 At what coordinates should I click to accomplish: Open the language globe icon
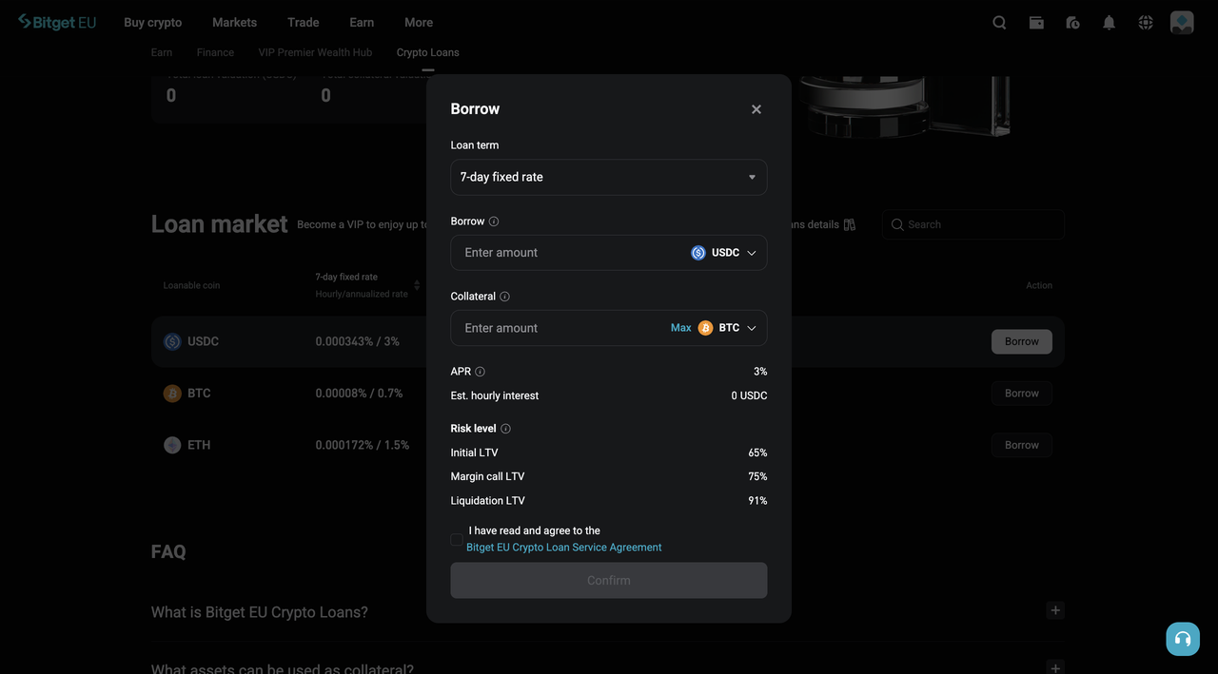[1146, 23]
